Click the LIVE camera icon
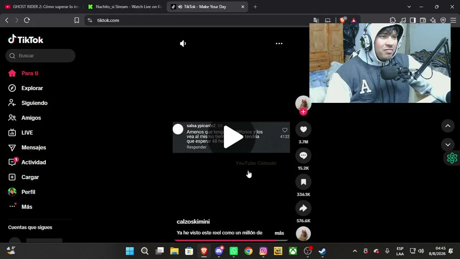The height and width of the screenshot is (259, 460). [12, 133]
